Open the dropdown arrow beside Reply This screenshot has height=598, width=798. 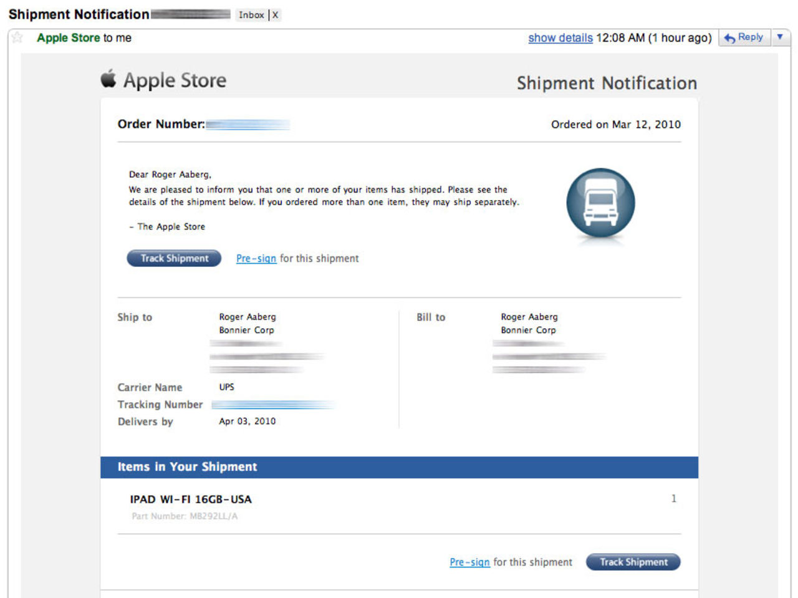779,37
